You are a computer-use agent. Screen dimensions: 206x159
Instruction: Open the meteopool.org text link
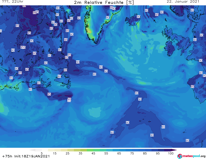[194, 156]
